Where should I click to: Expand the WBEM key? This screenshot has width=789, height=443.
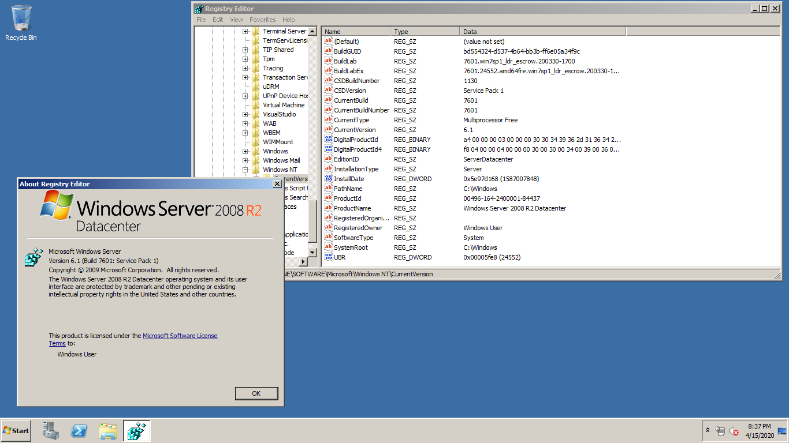pos(245,133)
